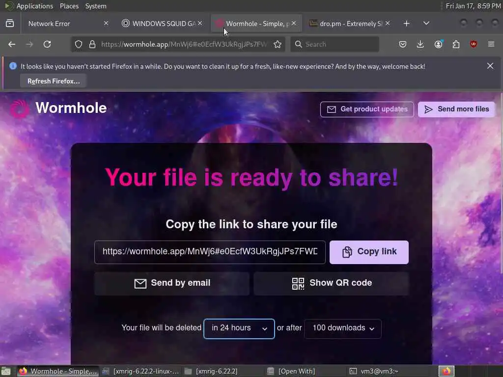Click the page vertical scrollbar
The width and height of the screenshot is (503, 377).
click(x=501, y=183)
